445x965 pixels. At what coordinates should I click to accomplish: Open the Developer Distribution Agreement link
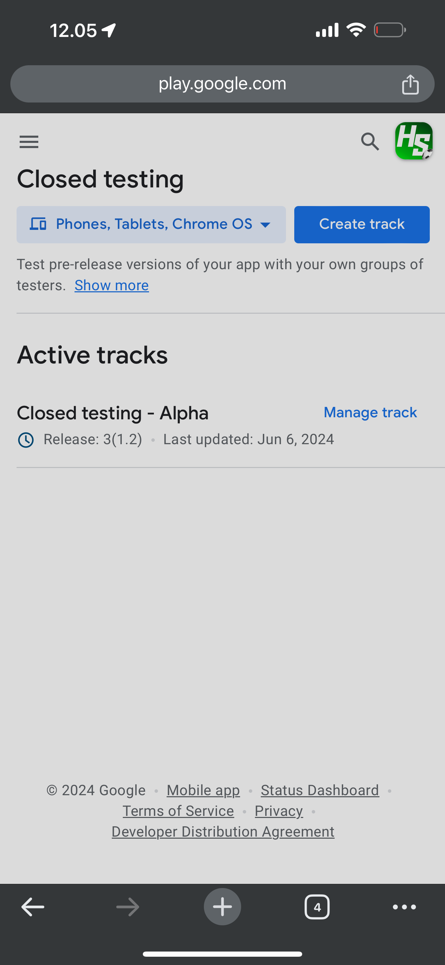click(x=223, y=832)
